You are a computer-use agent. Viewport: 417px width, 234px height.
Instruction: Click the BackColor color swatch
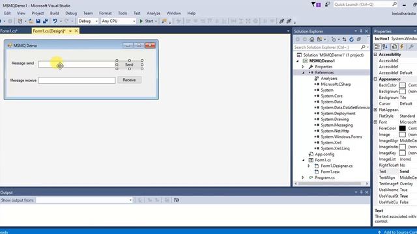(x=403, y=85)
